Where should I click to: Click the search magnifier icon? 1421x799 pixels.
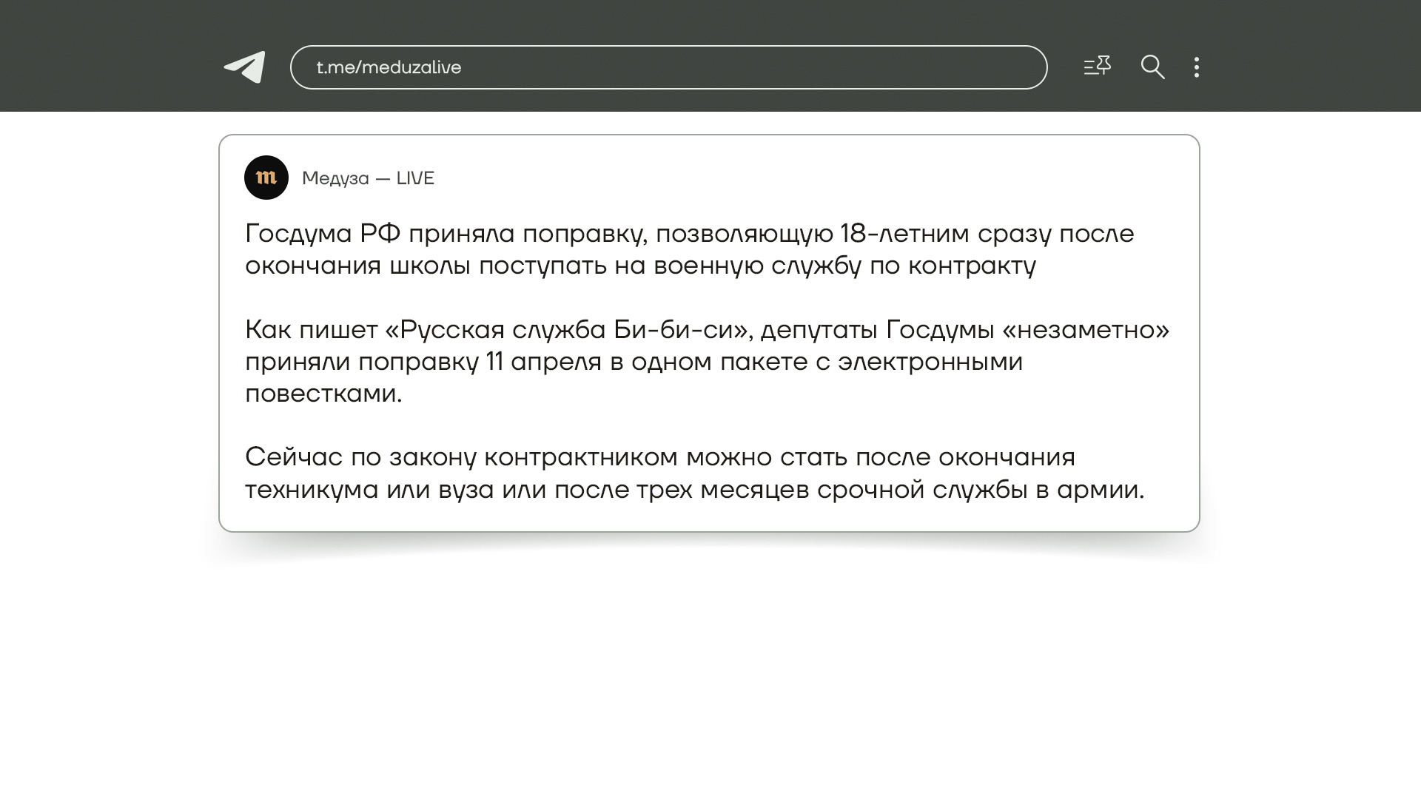[1152, 67]
